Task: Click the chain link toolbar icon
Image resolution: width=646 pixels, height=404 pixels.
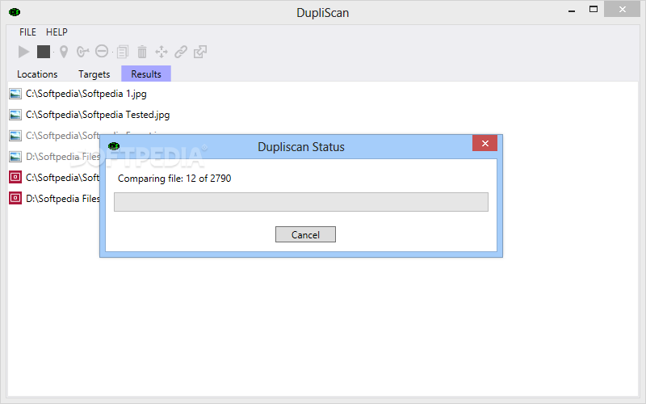Action: pos(180,52)
